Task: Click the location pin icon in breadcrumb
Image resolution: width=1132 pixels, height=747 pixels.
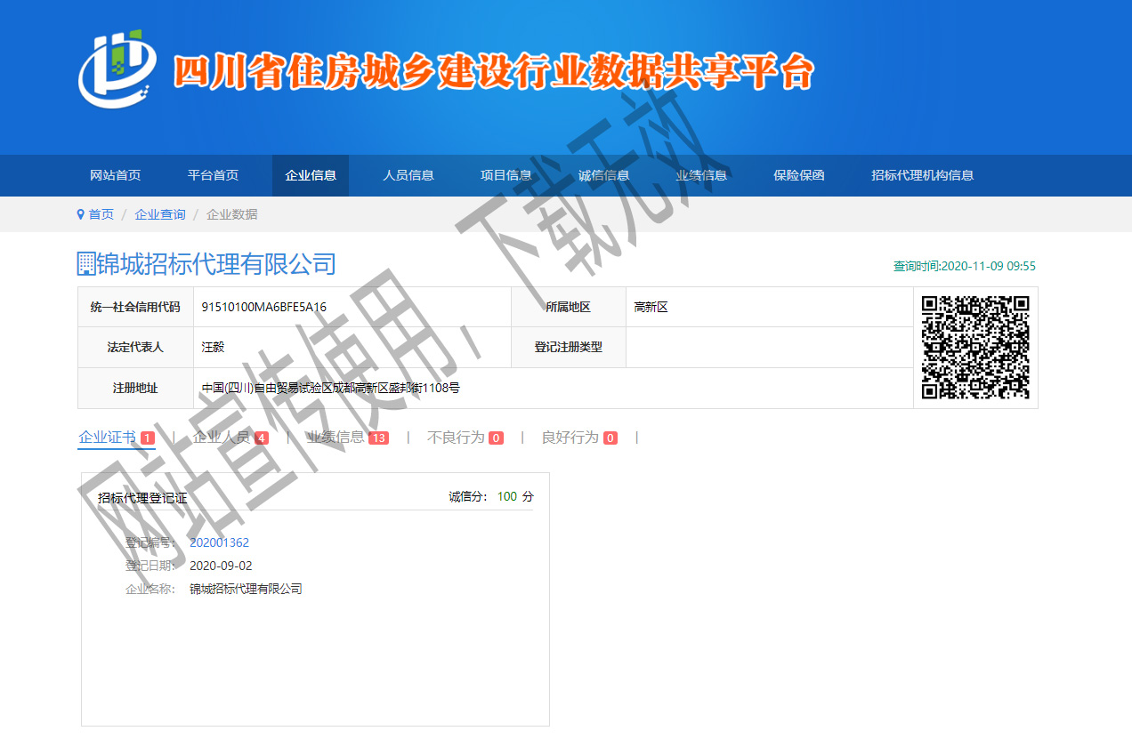Action: [x=80, y=214]
